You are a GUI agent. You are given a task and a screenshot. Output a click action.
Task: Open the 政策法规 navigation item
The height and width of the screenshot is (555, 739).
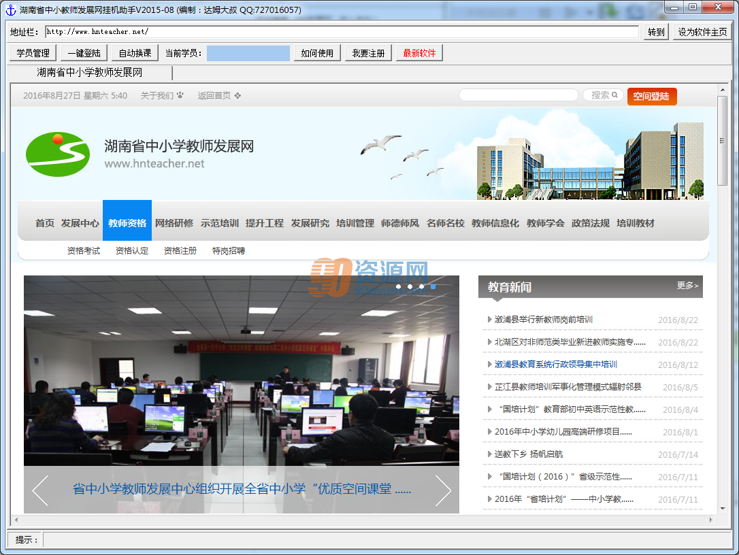(591, 223)
